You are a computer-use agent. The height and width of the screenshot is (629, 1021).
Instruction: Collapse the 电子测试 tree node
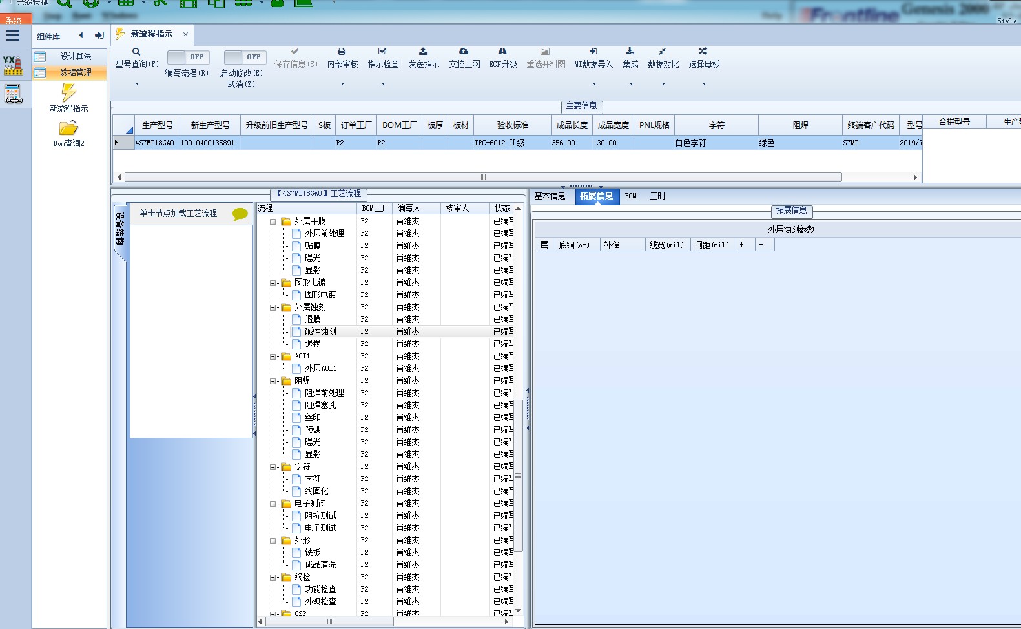273,504
